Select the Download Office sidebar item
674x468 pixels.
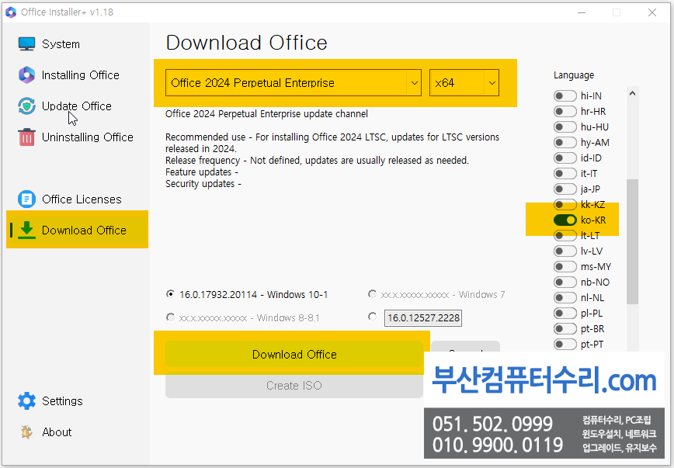click(x=78, y=230)
